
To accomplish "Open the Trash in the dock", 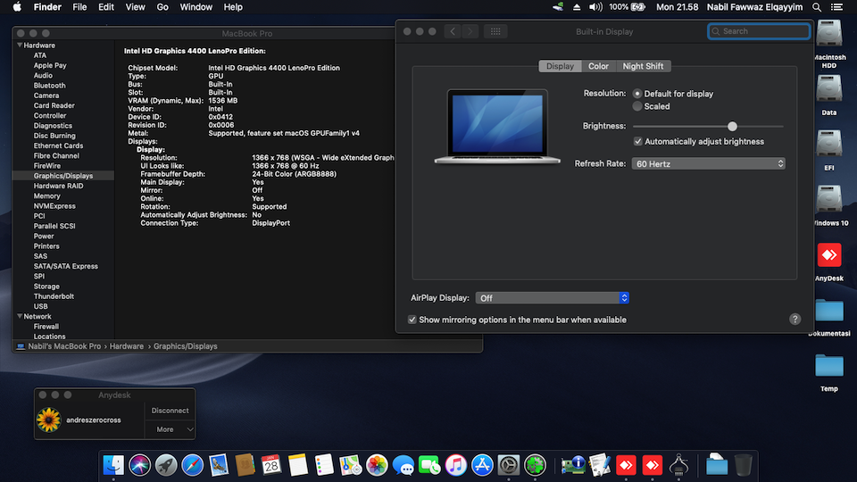I will pyautogui.click(x=743, y=464).
